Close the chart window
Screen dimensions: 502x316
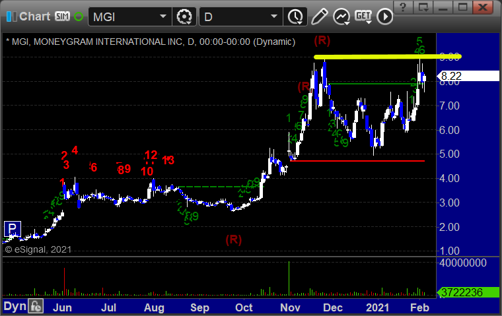[483, 7]
